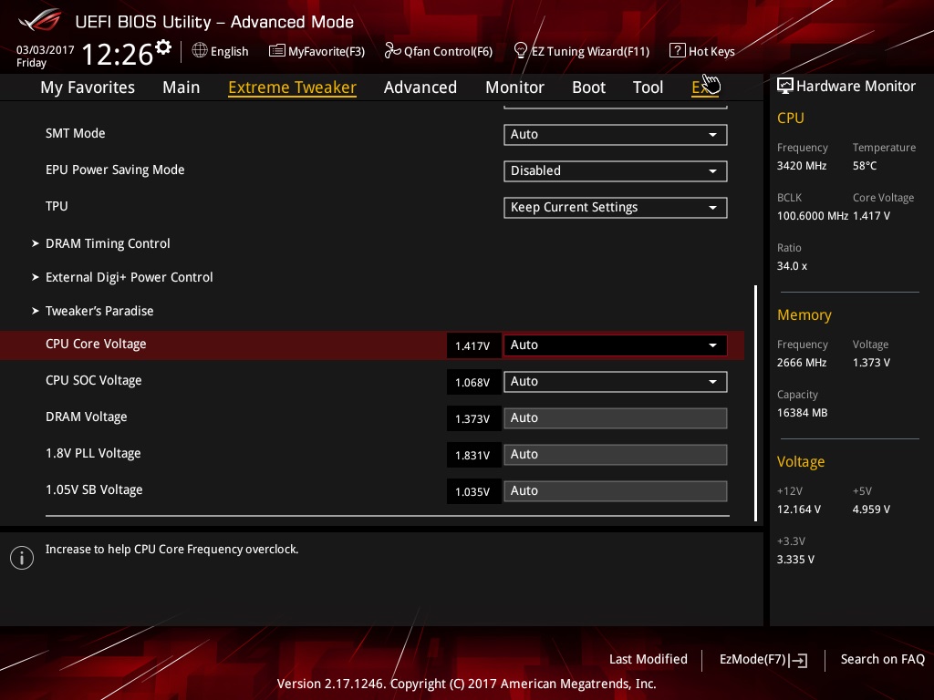
Task: Open the clock settings gear icon
Action: [163, 46]
